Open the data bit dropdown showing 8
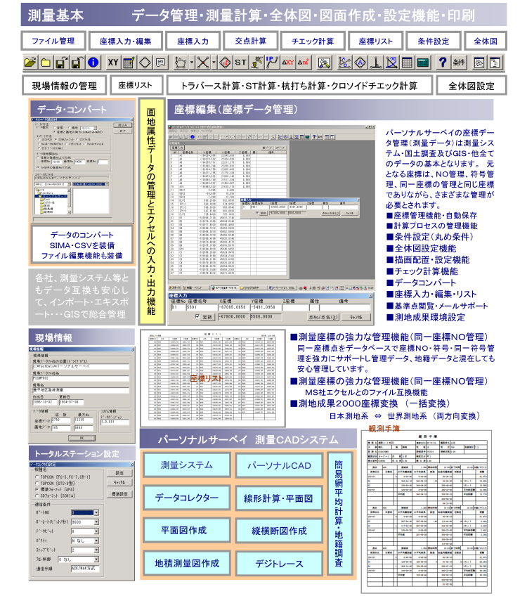The width and height of the screenshot is (527, 615). point(96,531)
